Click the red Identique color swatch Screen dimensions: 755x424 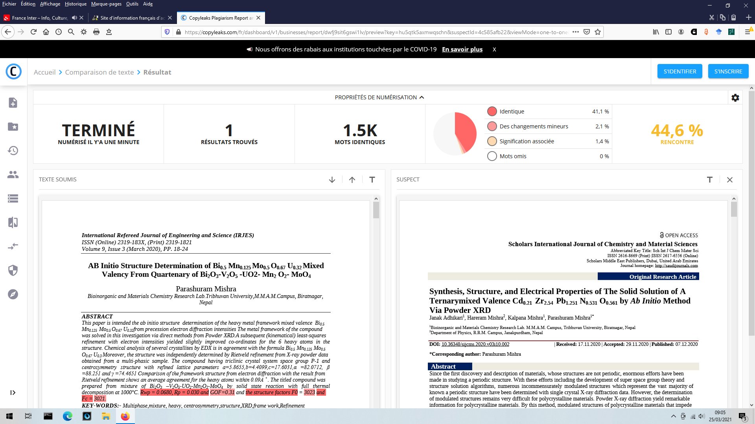pos(492,111)
